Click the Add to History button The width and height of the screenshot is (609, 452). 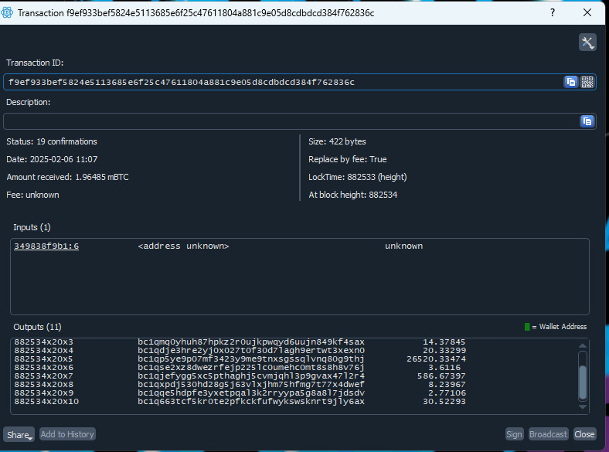67,434
